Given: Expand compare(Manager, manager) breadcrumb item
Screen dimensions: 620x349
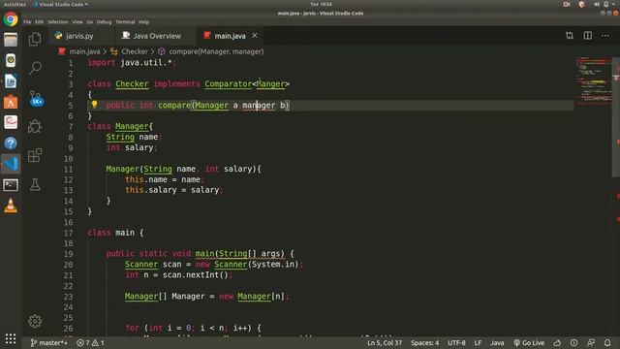Looking at the screenshot, I should click(216, 51).
